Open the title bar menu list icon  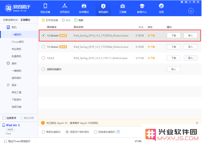click(186, 2)
